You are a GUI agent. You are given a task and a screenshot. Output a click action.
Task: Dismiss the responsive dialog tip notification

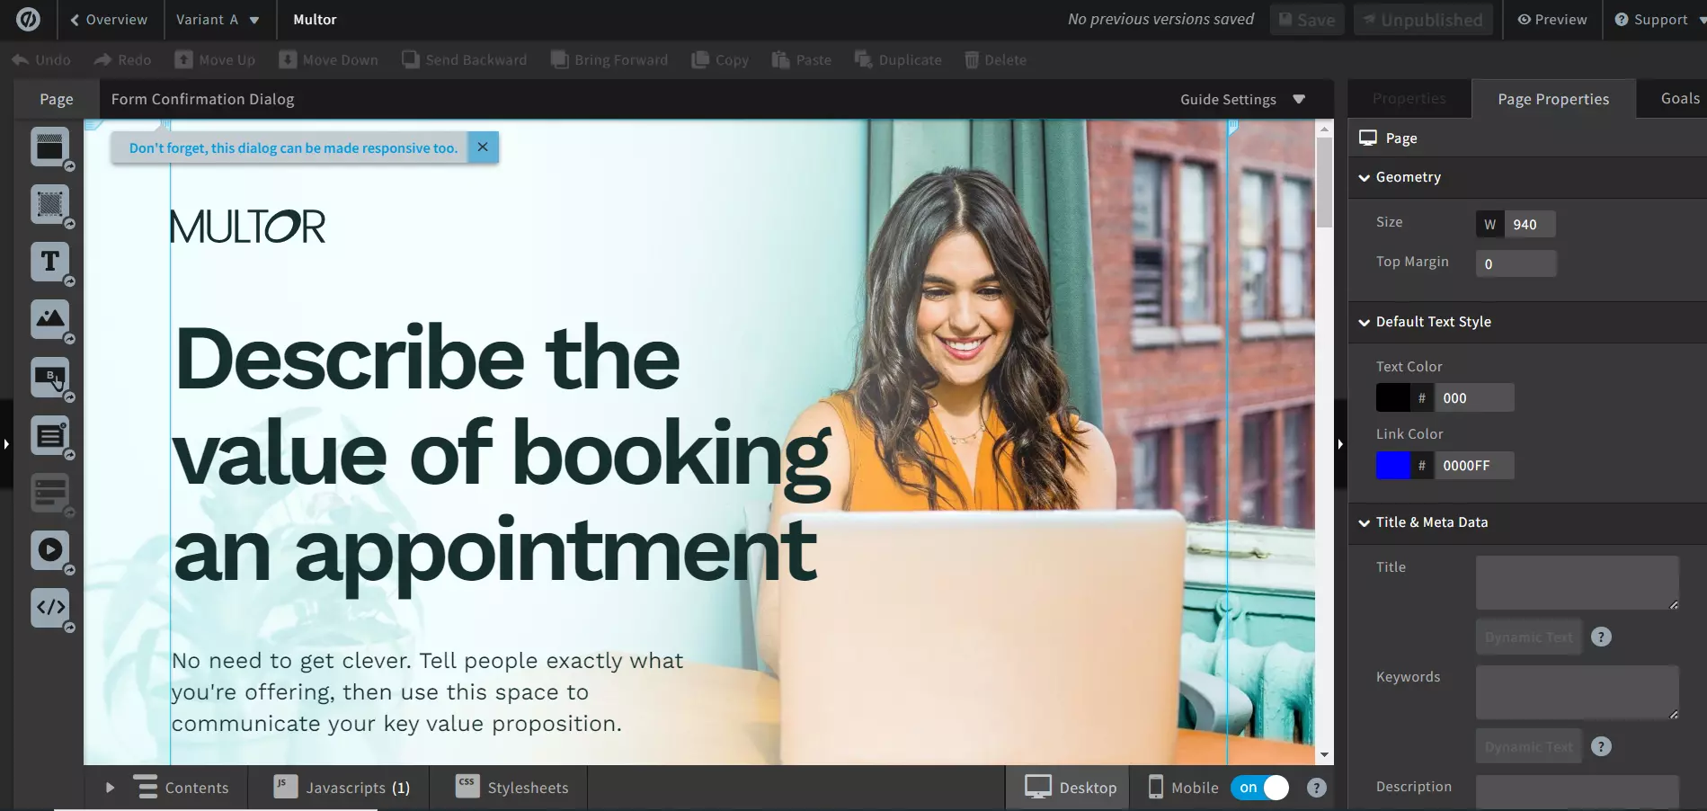pyautogui.click(x=483, y=147)
